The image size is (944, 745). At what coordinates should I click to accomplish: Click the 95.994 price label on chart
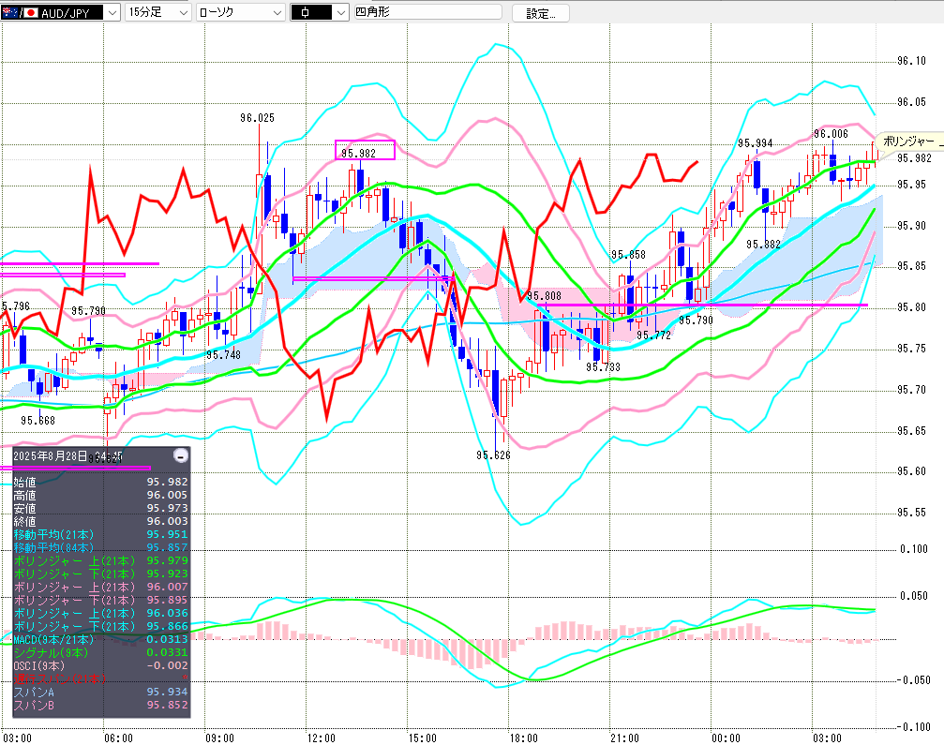click(x=755, y=143)
